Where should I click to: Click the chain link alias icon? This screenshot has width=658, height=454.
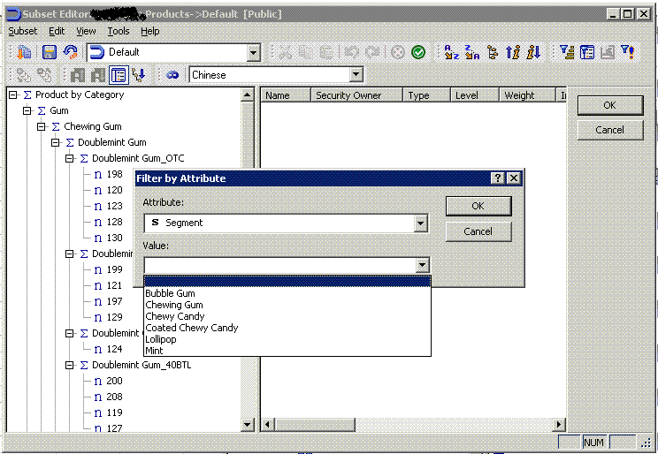point(172,75)
